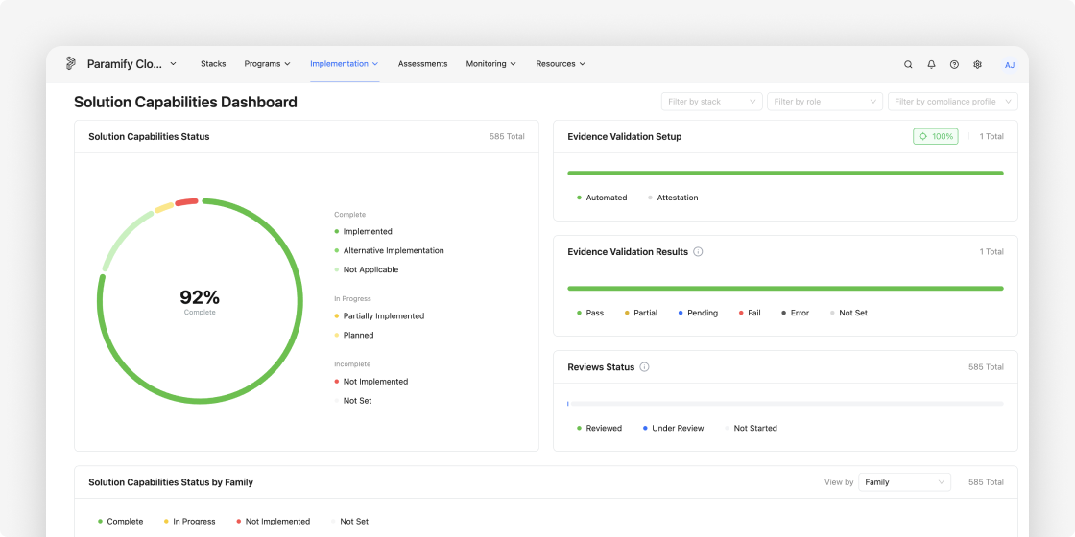Open the Resources menu
Viewport: 1075px width, 537px height.
(x=561, y=63)
